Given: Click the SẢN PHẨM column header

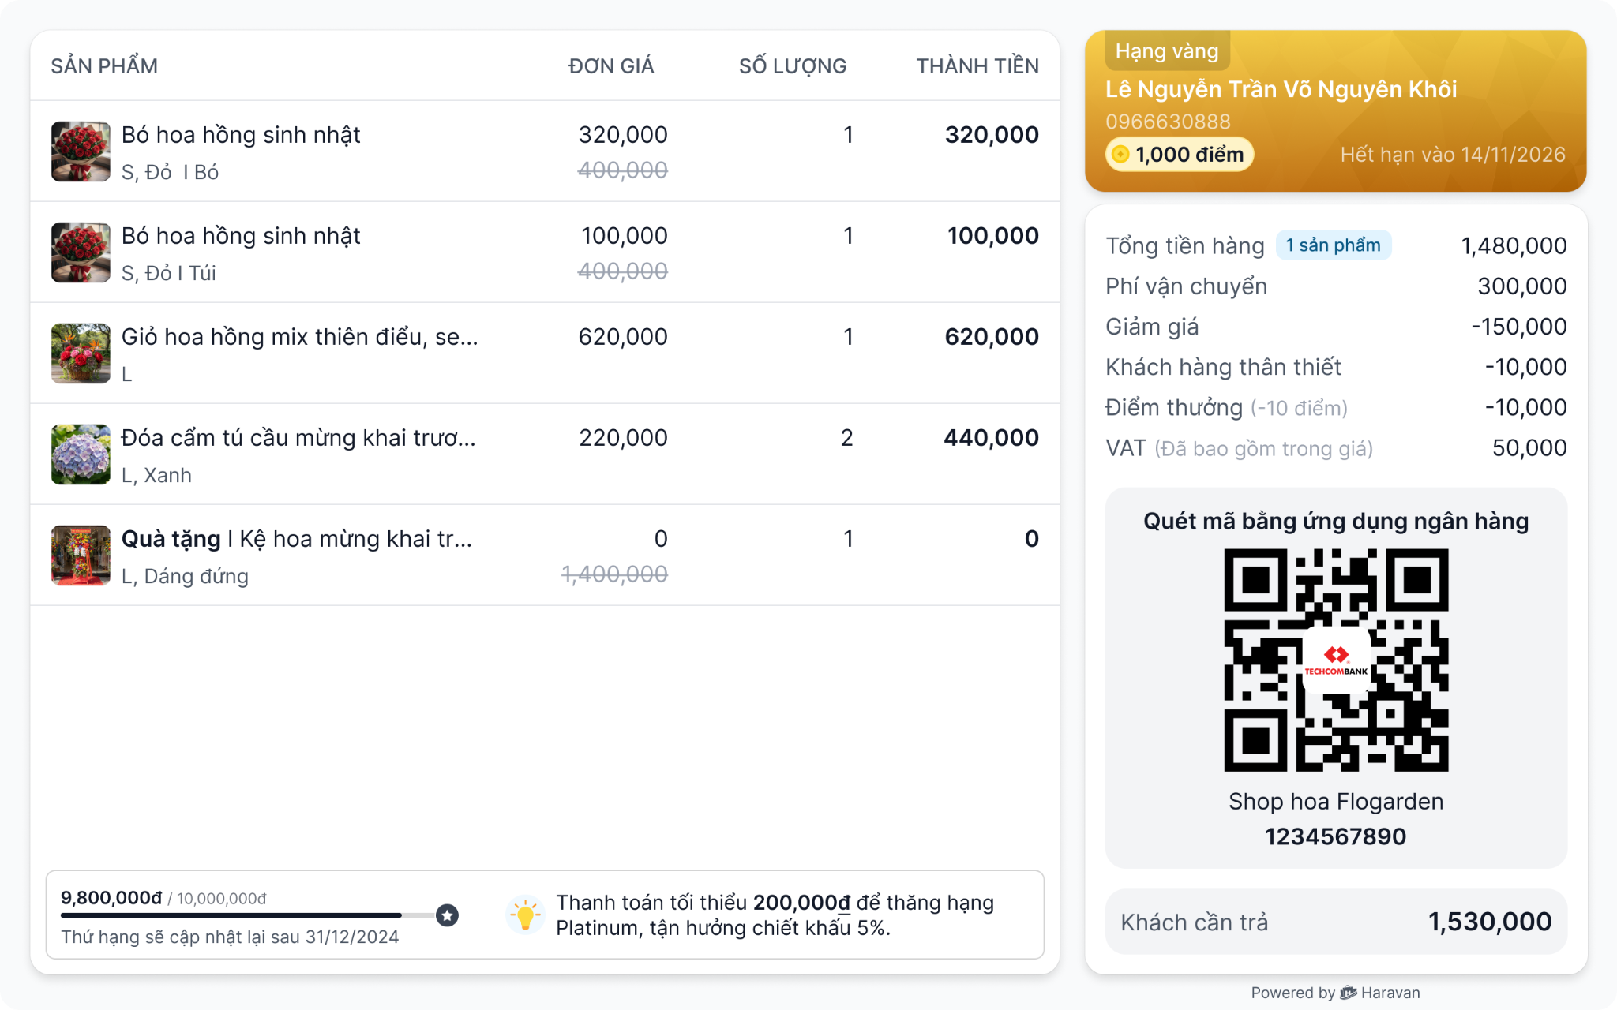Looking at the screenshot, I should pyautogui.click(x=104, y=66).
